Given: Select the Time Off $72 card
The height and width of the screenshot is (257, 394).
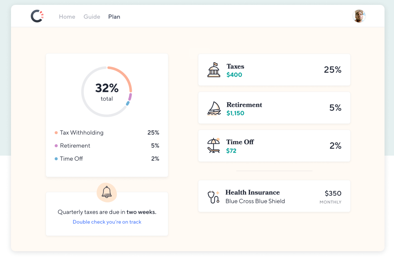Looking at the screenshot, I should click(274, 146).
